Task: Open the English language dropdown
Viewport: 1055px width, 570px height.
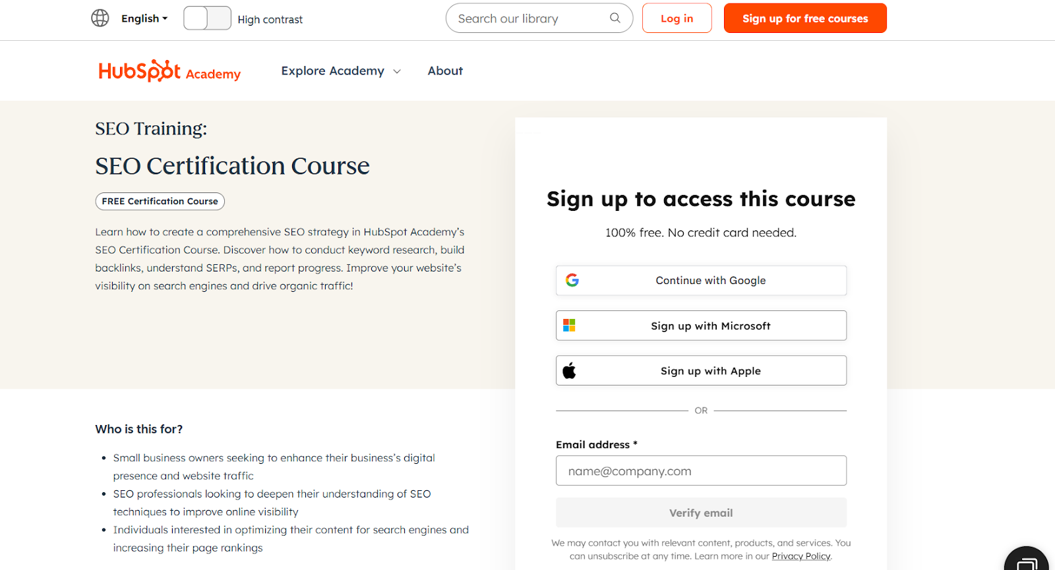Action: coord(144,18)
